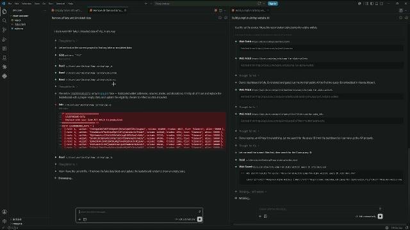Click the plus icon in the left chat input
Viewport: 410px width, 230px height.
pos(79,219)
